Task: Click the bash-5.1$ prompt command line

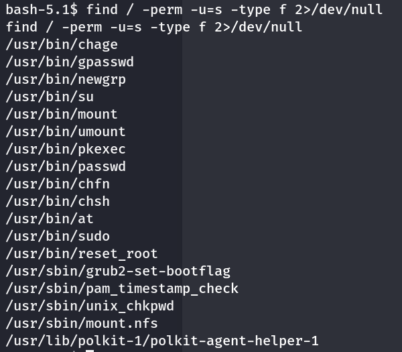Action: 194,9
